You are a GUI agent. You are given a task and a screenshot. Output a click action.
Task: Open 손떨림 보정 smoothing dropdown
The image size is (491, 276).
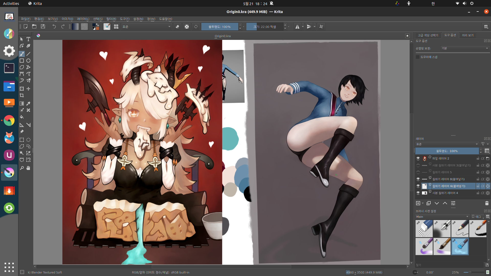coord(465,48)
